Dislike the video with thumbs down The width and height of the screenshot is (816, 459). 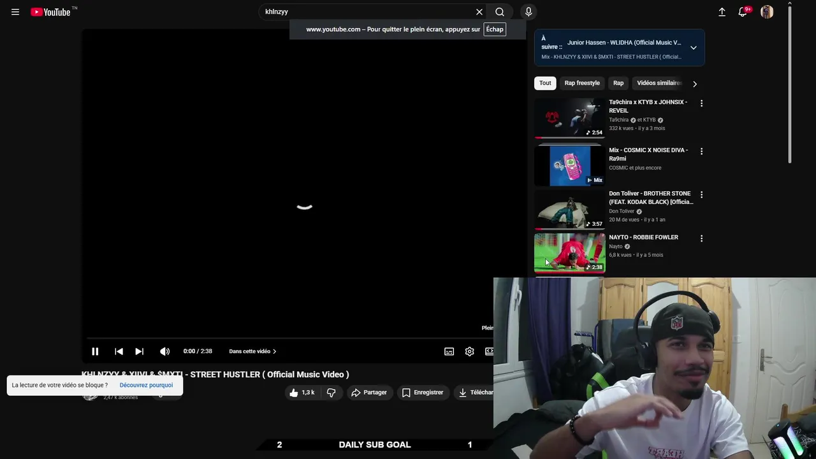(x=331, y=393)
